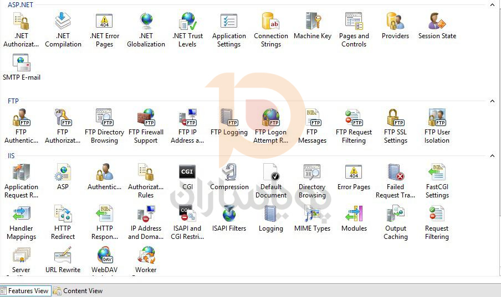Screen dimensions: 501x297
Task: Collapse the ASP.NET group
Action: click(x=492, y=5)
